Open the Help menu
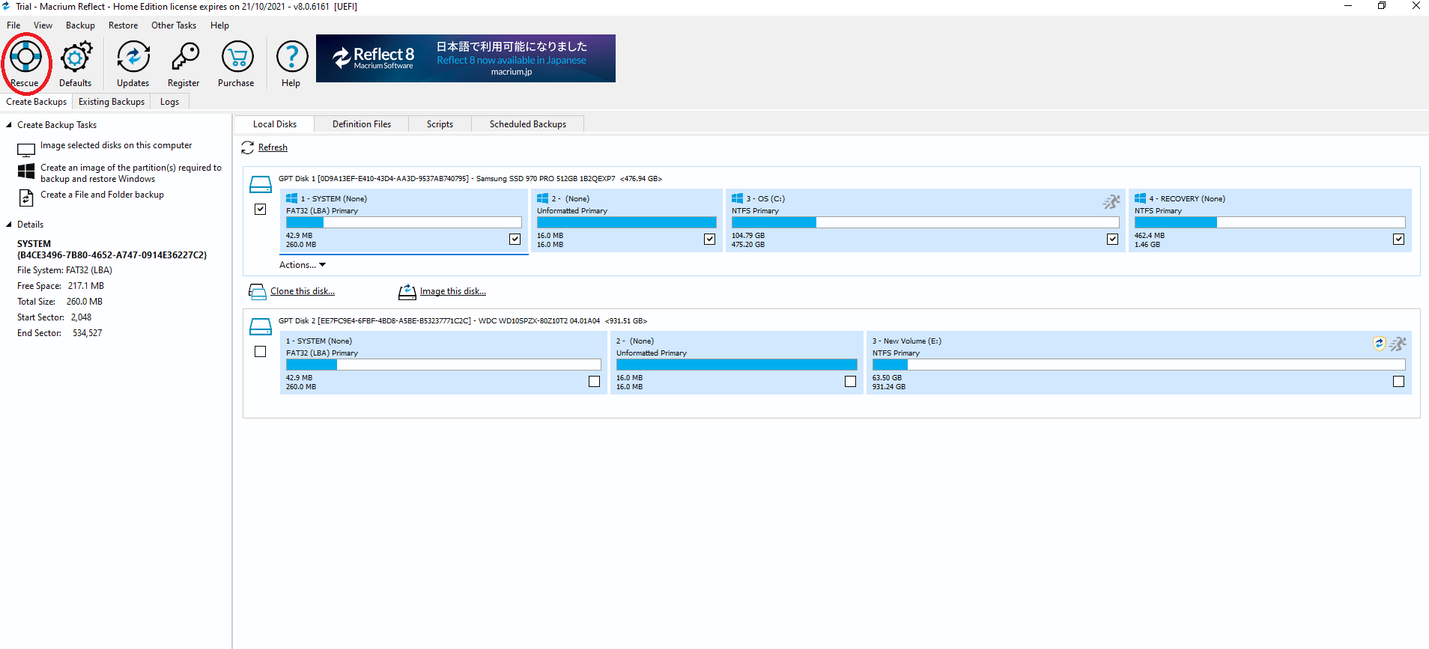Screen dimensions: 1429x649 (x=219, y=25)
